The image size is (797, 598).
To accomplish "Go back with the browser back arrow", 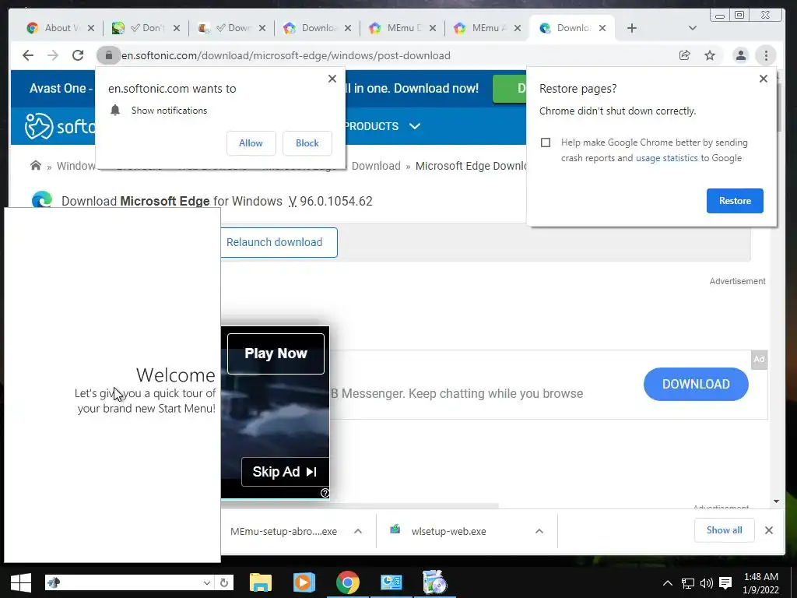I will click(28, 55).
